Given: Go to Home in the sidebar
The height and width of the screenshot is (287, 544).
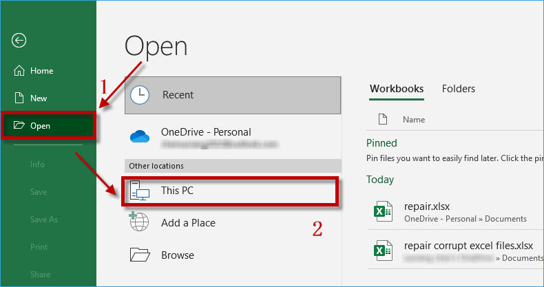Looking at the screenshot, I should click(x=48, y=71).
